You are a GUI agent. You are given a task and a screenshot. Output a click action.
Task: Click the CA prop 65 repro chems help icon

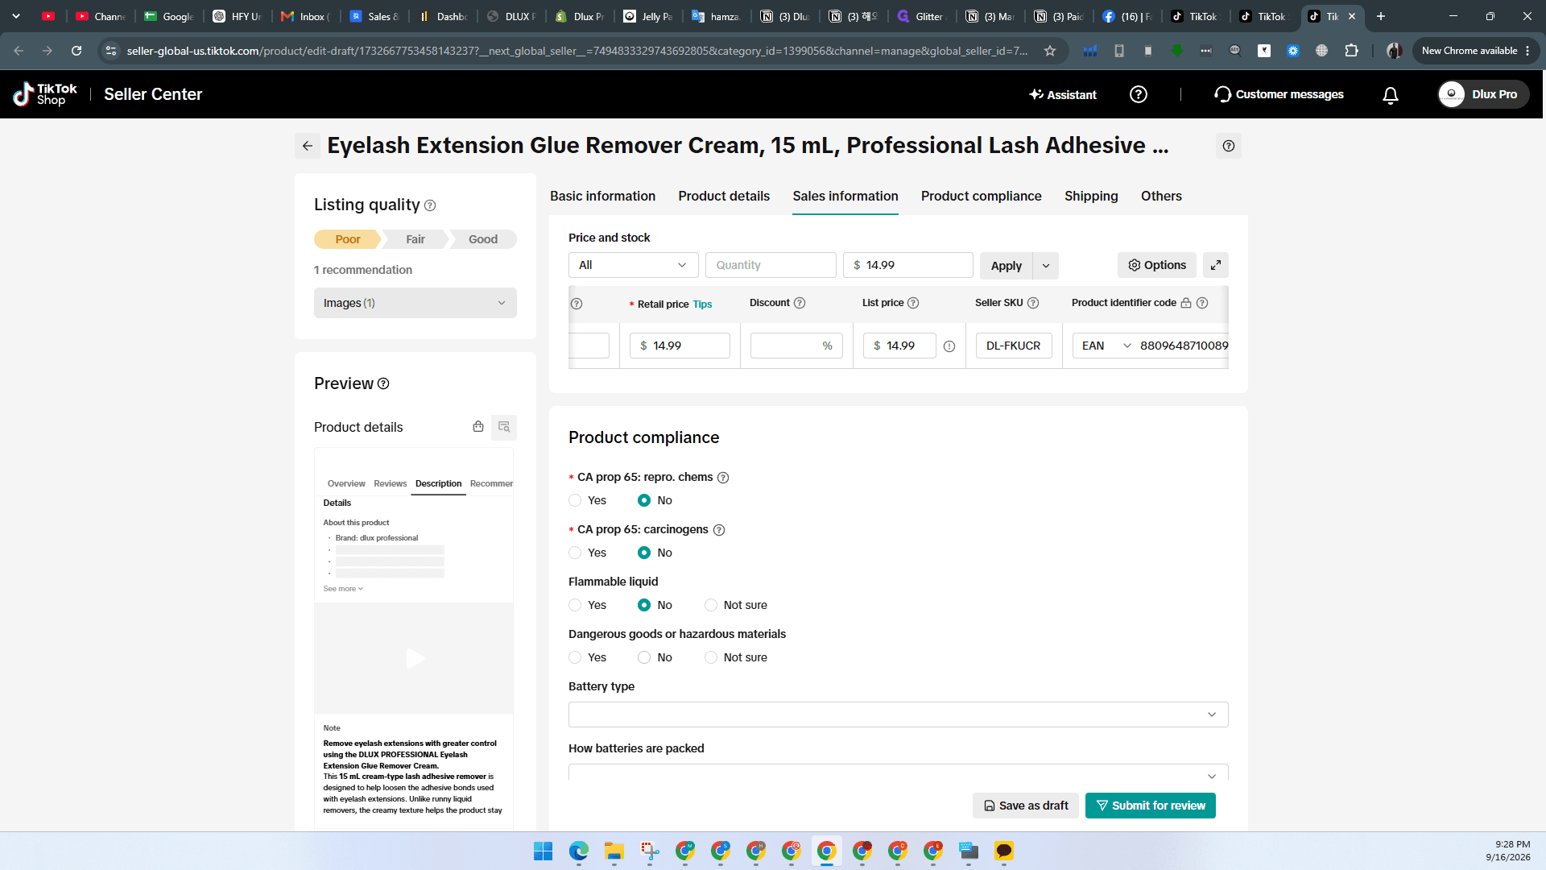click(723, 478)
